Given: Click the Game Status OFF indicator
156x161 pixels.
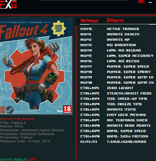Looking at the screenshot, I should [x=32, y=159].
